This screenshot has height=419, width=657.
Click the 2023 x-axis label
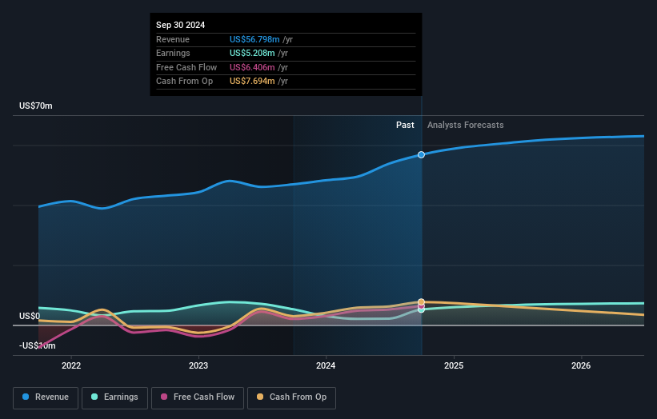(198, 366)
